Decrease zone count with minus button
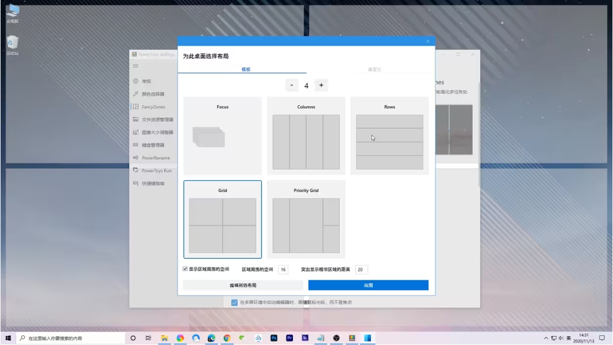 [292, 85]
